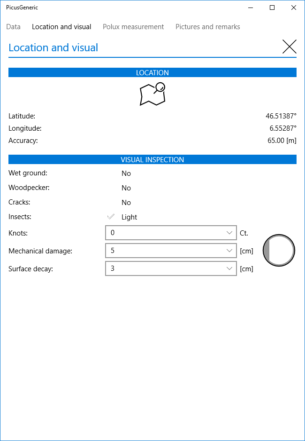305x441 pixels.
Task: Open the map location search icon
Action: pyautogui.click(x=152, y=94)
